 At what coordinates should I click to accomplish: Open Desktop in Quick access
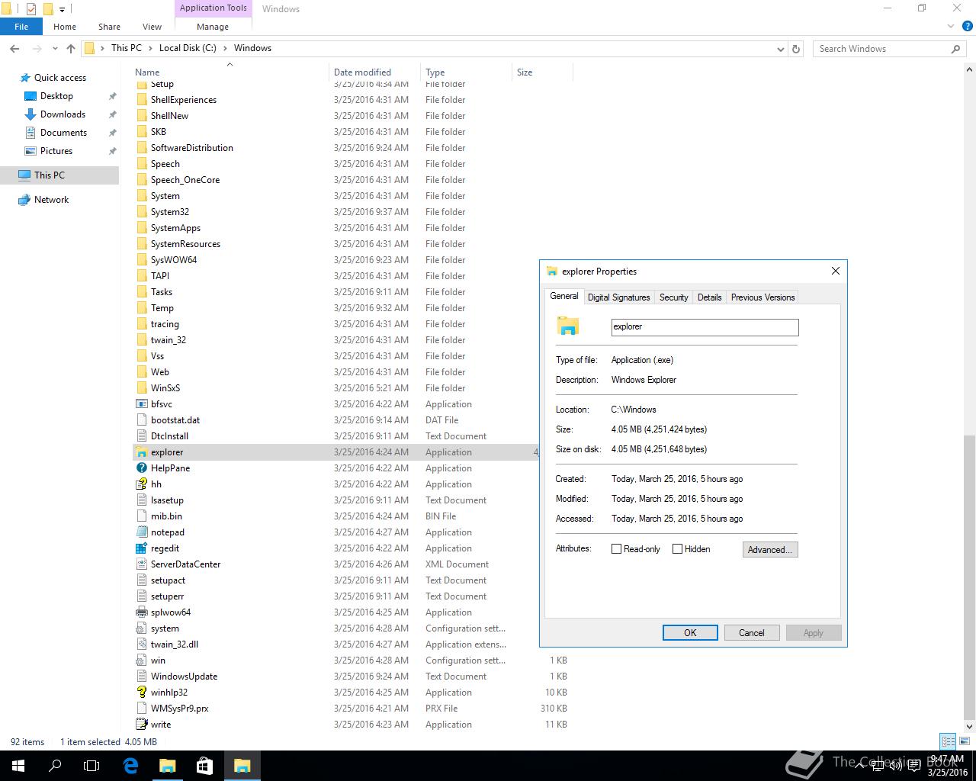pyautogui.click(x=56, y=96)
